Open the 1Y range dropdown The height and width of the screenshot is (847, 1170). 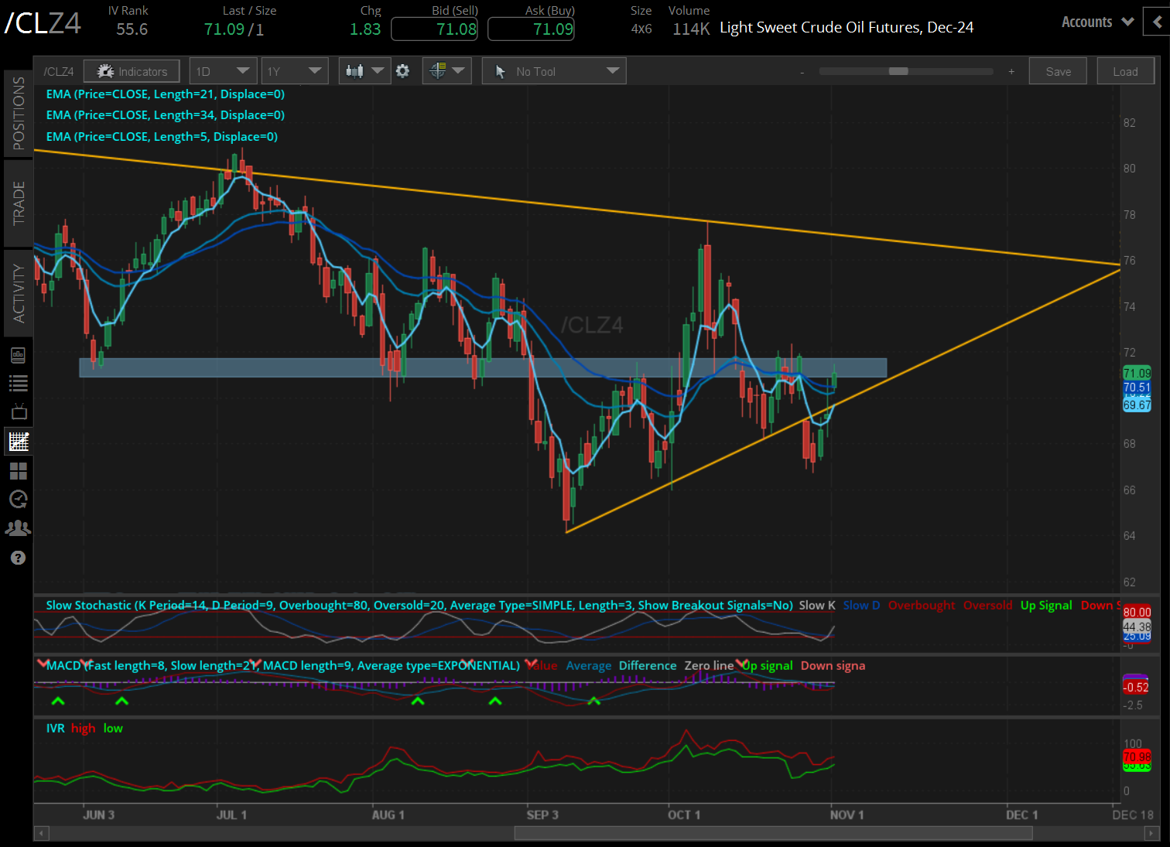pyautogui.click(x=295, y=70)
